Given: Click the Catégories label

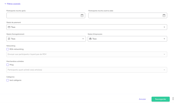Looking at the screenshot, I should tap(10, 77).
